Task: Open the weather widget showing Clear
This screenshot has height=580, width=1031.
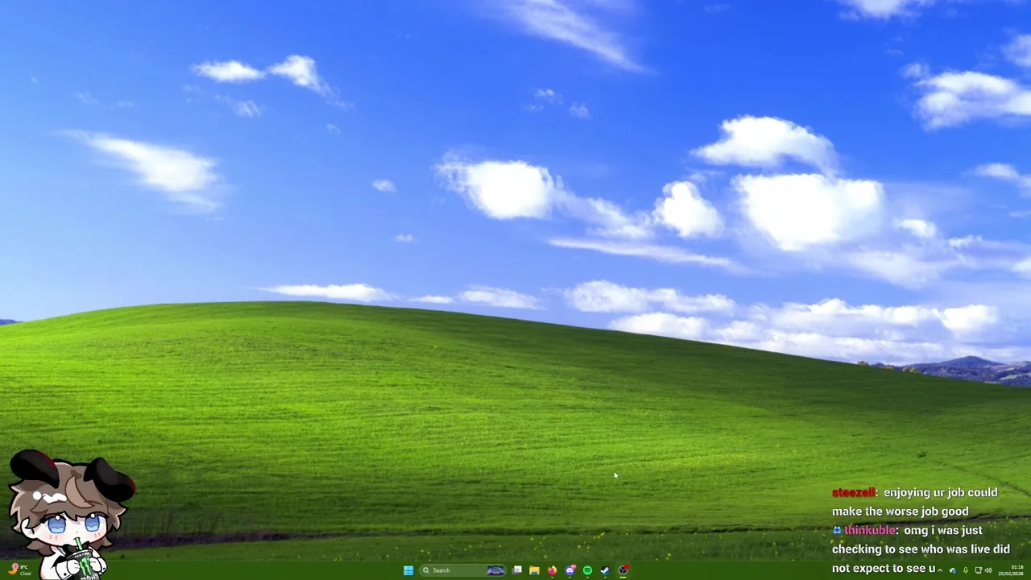Action: point(20,570)
